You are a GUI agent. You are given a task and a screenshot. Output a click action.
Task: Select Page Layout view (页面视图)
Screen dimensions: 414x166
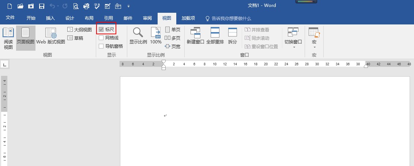26,36
